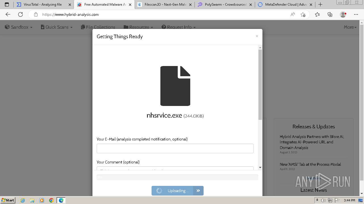Screen dimensions: 364x204
Task: Open the Windows Start menu
Action: point(8,200)
